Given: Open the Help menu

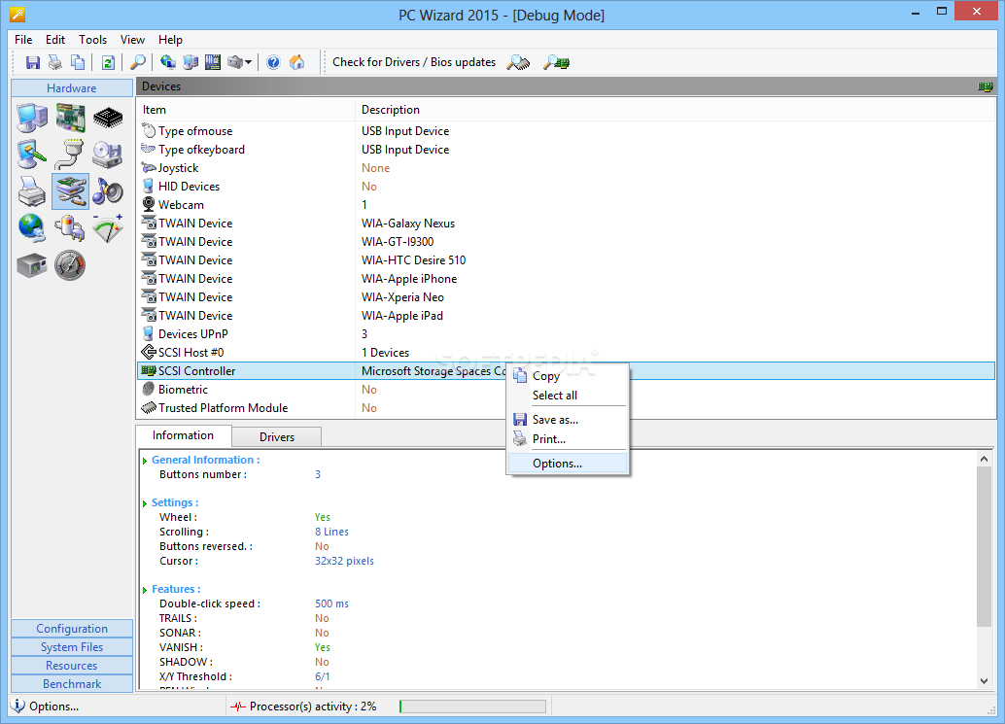Looking at the screenshot, I should coord(170,40).
